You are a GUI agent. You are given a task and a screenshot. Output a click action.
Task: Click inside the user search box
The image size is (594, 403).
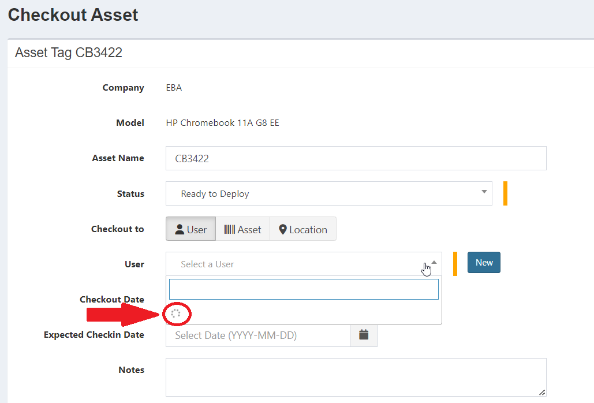coord(303,289)
